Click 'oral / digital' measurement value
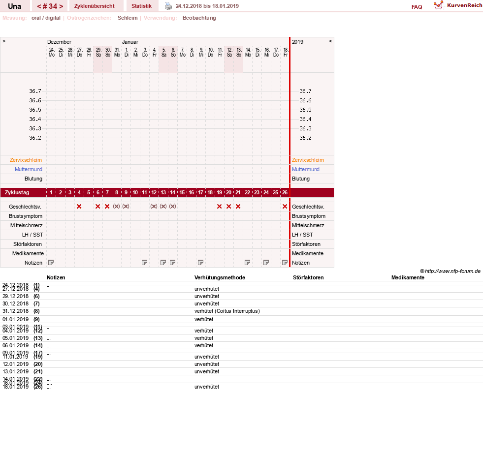This screenshot has width=483, height=454. [46, 18]
